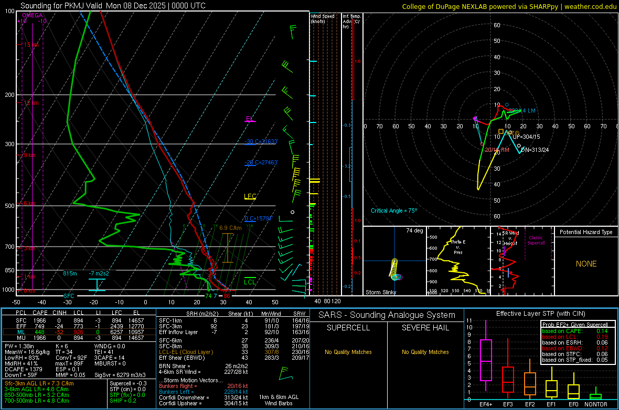Click 'No Quality Matches' under SEVERE HAIL
The height and width of the screenshot is (410, 619).
[x=425, y=352]
